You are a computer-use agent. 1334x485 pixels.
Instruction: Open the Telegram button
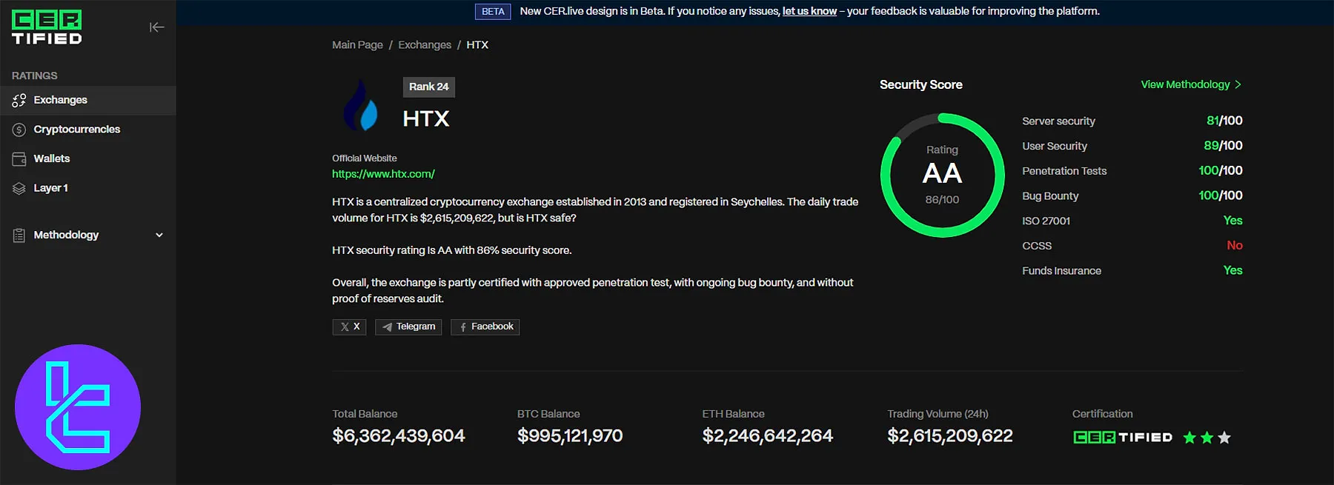tap(408, 327)
